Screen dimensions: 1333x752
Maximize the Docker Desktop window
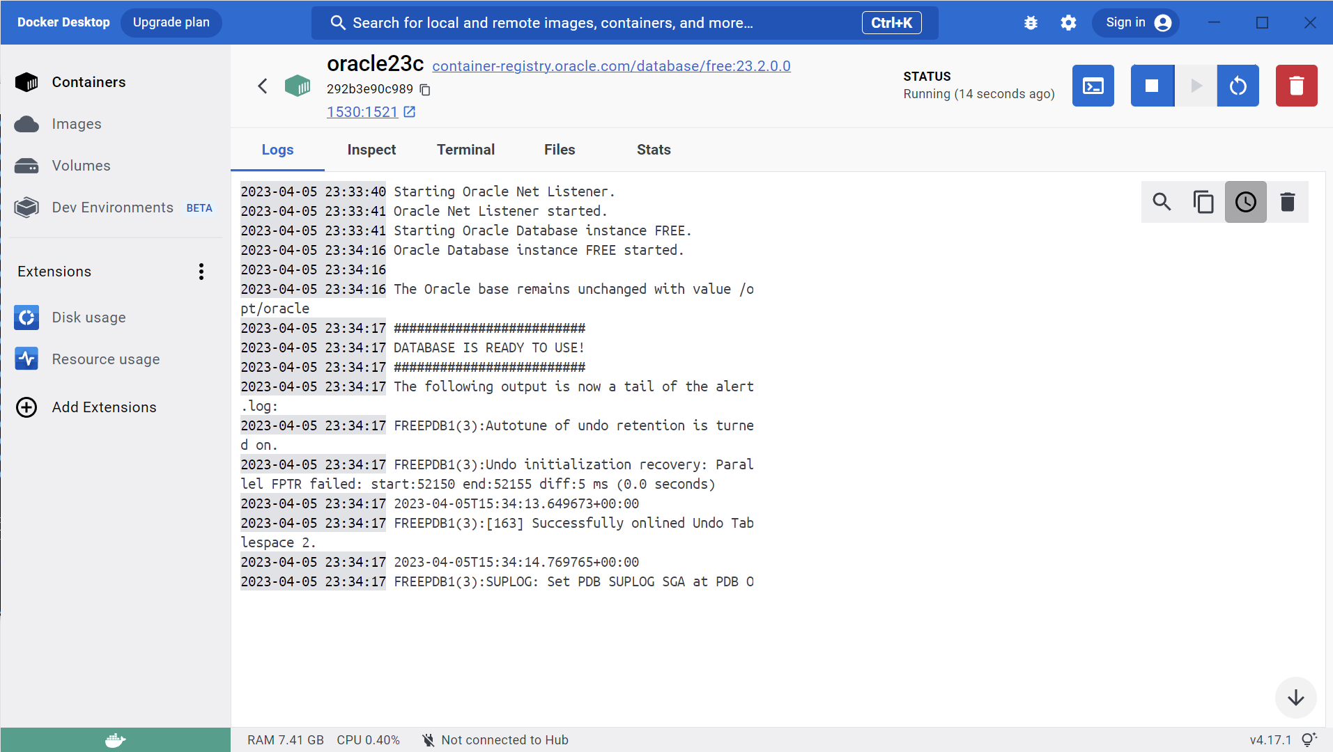point(1262,23)
